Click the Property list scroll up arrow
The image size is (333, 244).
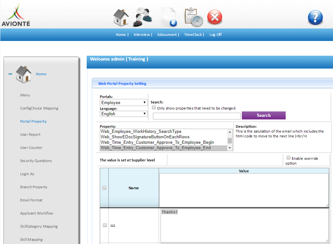click(230, 132)
